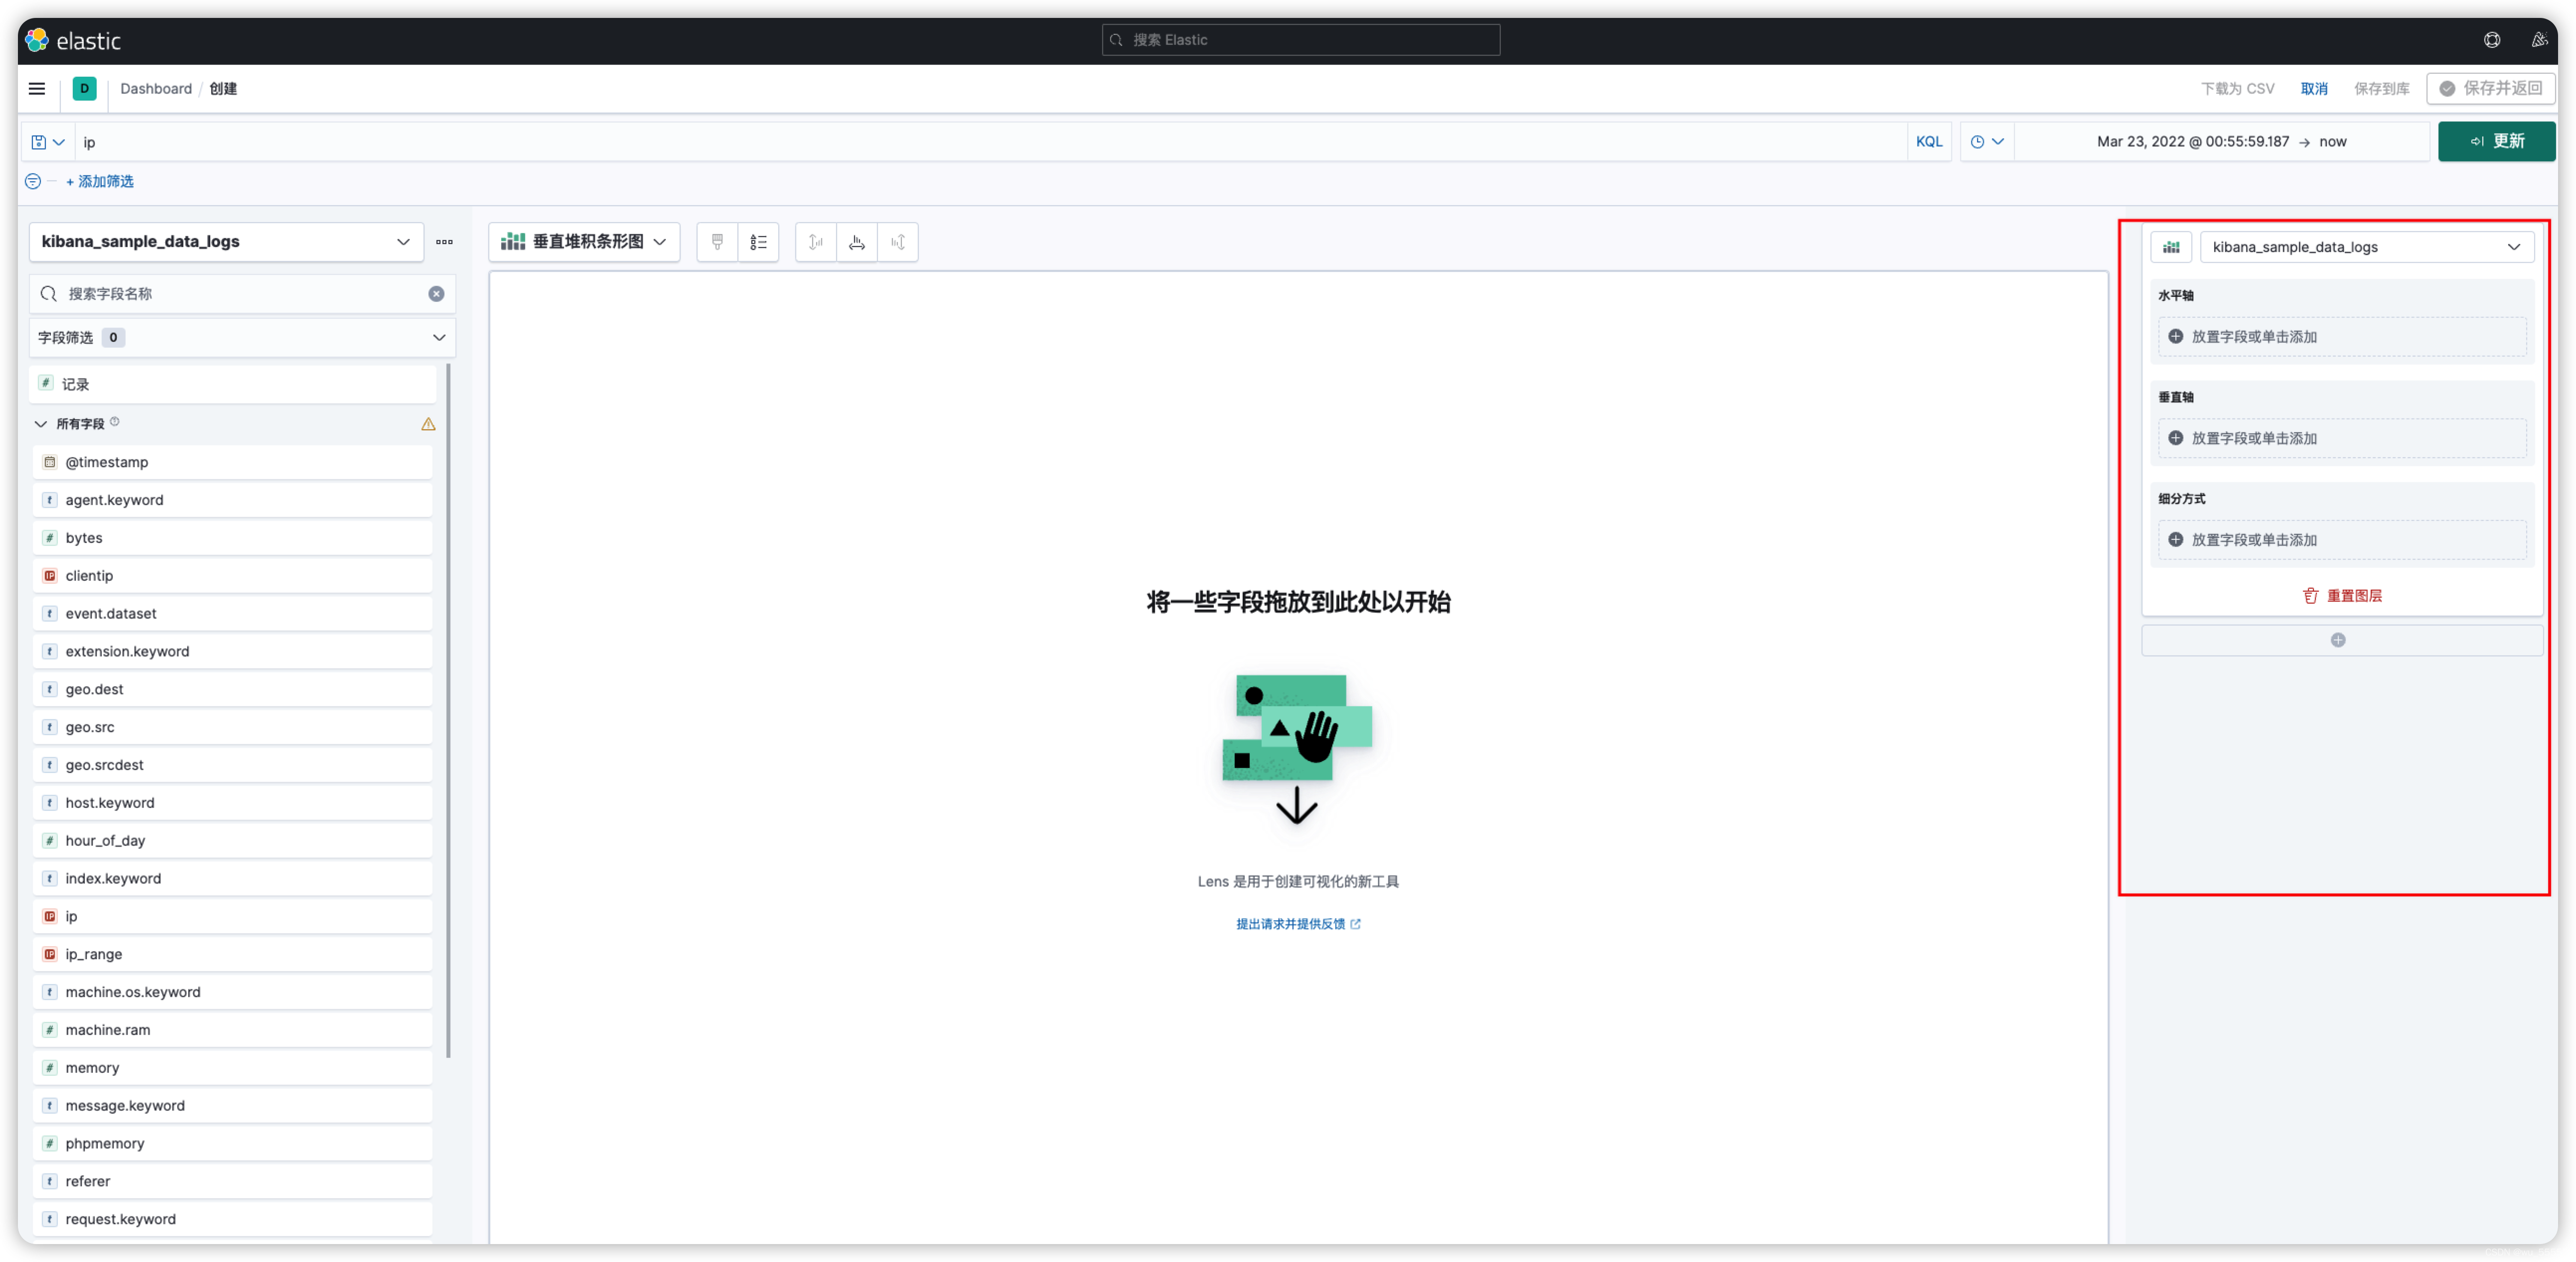Click the bottom axis settings icon

[x=856, y=242]
